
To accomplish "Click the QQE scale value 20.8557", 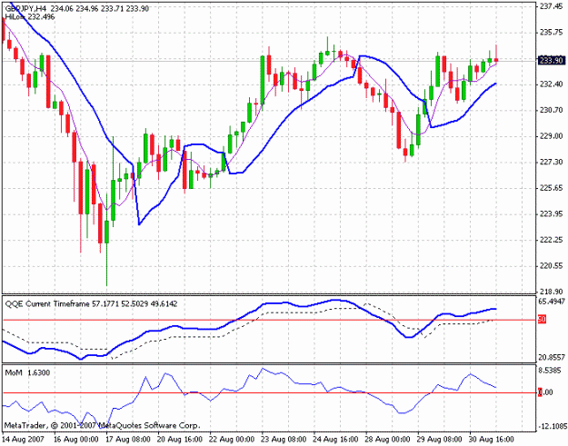I will (x=552, y=358).
